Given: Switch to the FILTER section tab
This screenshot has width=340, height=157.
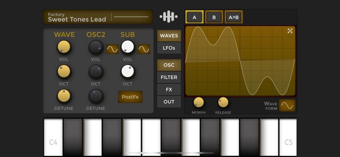Looking at the screenshot, I should pyautogui.click(x=169, y=77).
